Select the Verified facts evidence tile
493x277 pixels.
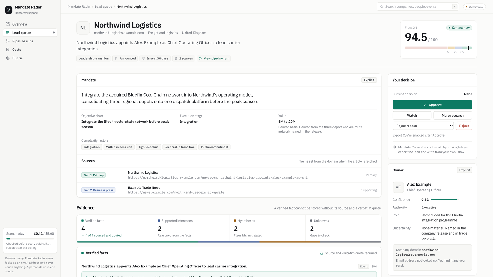(115, 228)
